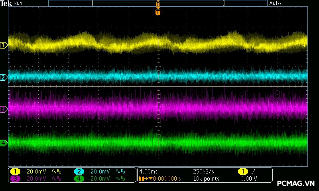The height and width of the screenshot is (191, 319).
Task: Click the trigger level 0.00 V readout
Action: pyautogui.click(x=248, y=179)
